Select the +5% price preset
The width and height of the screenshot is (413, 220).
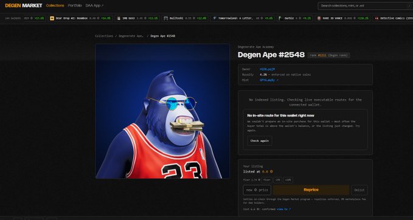pyautogui.click(x=277, y=180)
